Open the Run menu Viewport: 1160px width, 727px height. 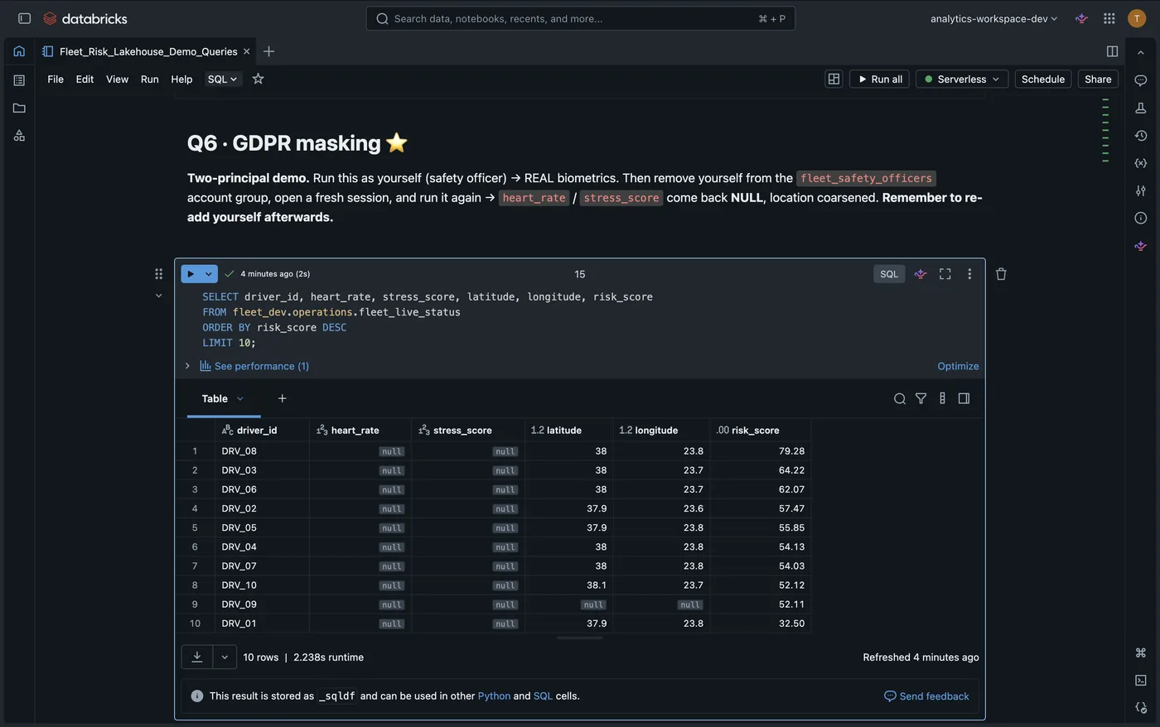tap(149, 79)
